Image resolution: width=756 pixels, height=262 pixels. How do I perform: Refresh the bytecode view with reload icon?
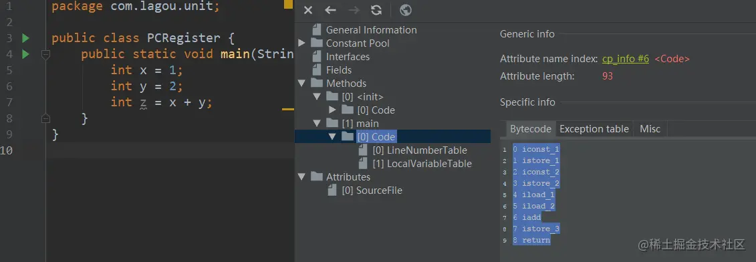click(376, 10)
